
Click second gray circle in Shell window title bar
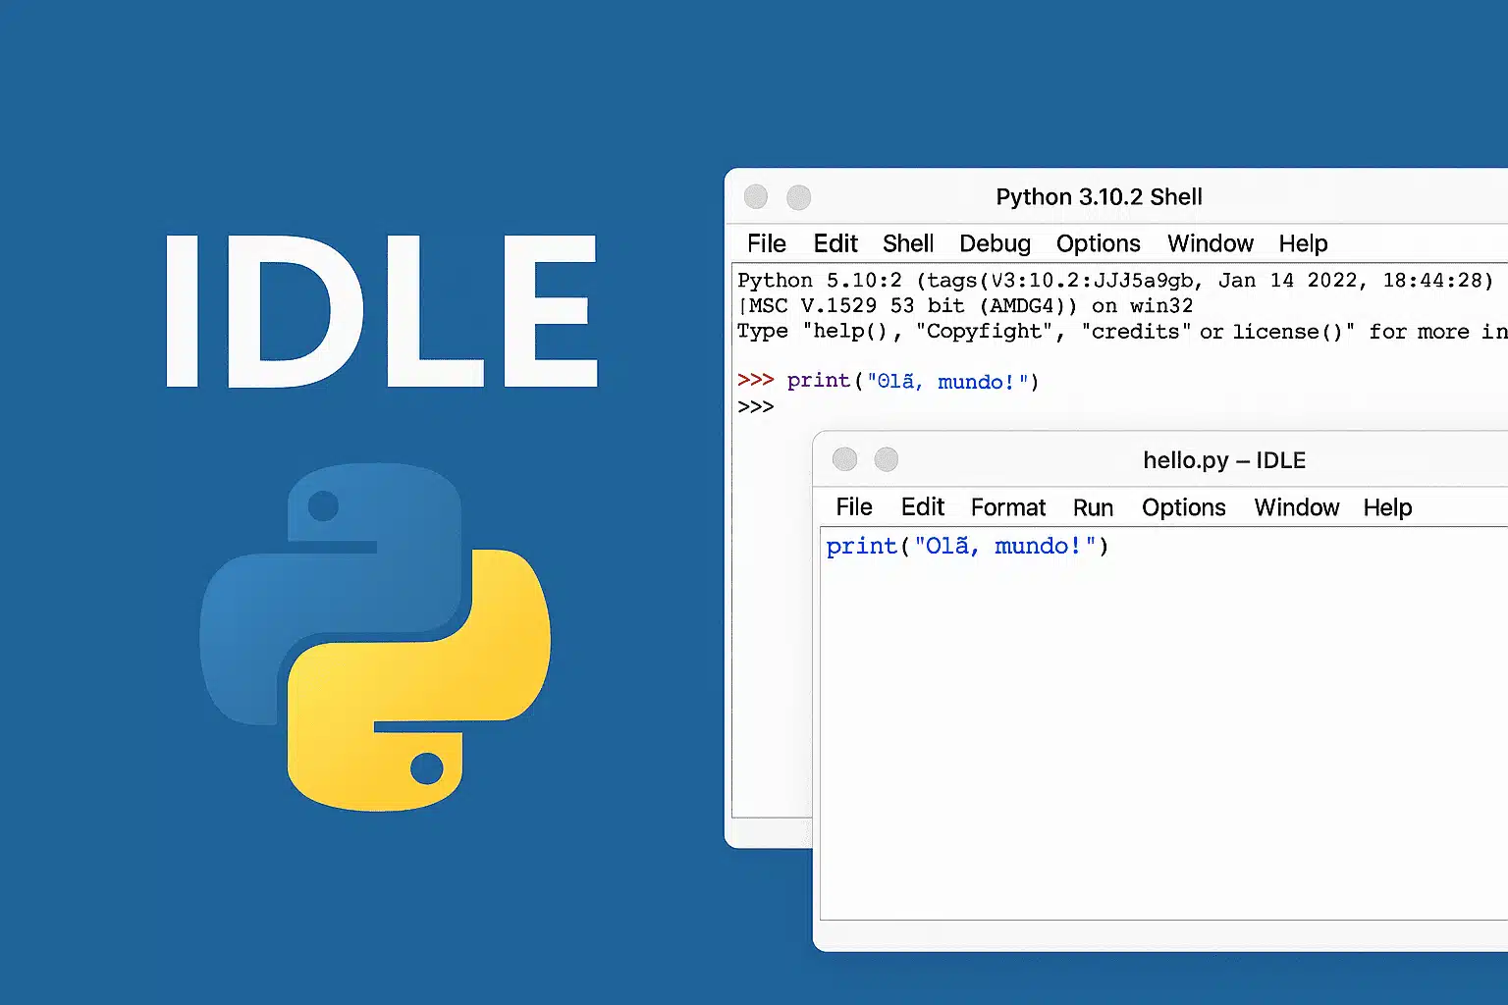point(799,197)
